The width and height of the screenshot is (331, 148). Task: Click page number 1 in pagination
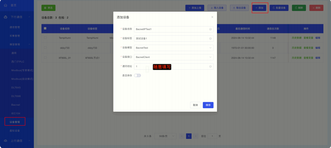[189, 136]
